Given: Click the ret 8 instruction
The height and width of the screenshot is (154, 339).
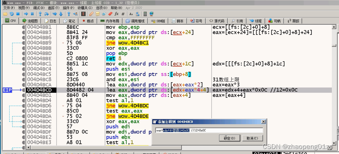Looking at the screenshot, I should click(x=114, y=59).
